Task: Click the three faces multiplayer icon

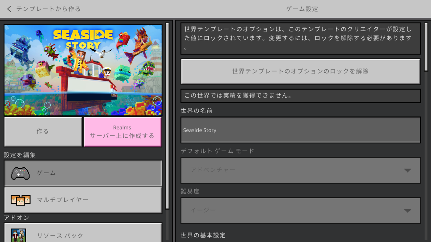Action: [20, 200]
